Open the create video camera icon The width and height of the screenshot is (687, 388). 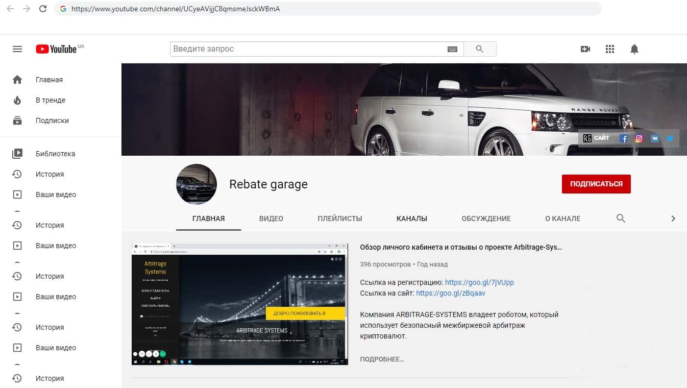coord(585,49)
